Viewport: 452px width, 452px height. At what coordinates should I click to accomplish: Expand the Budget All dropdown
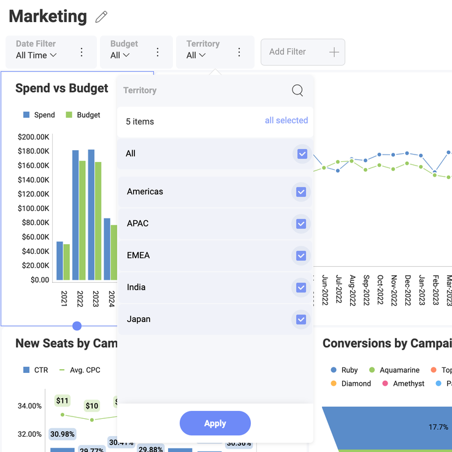click(120, 55)
